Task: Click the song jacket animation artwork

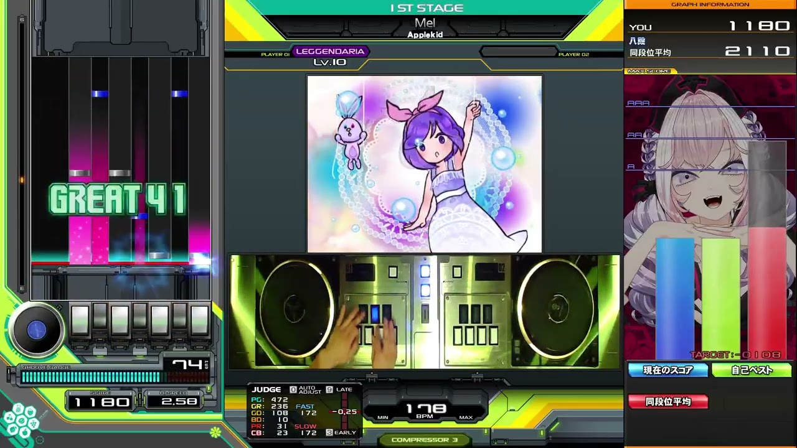Action: coord(425,164)
